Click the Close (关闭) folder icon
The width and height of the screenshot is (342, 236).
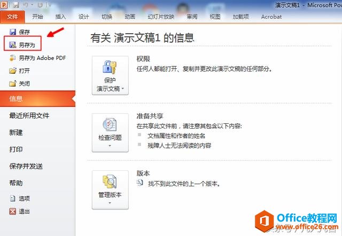13,83
